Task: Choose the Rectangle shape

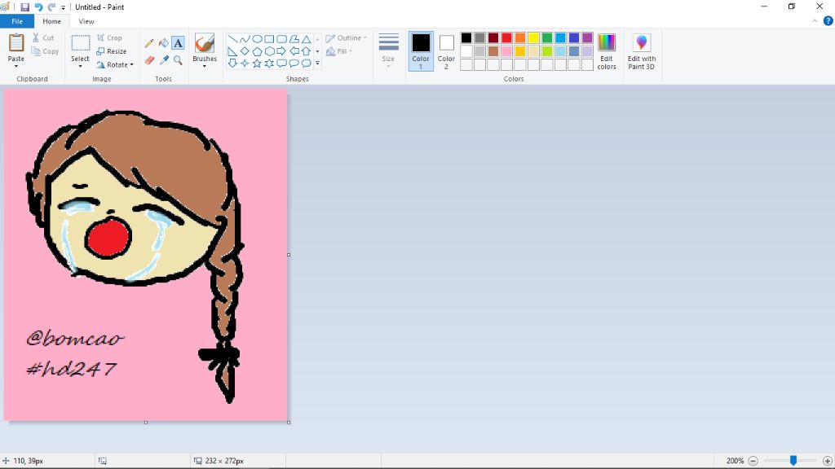Action: pyautogui.click(x=269, y=39)
